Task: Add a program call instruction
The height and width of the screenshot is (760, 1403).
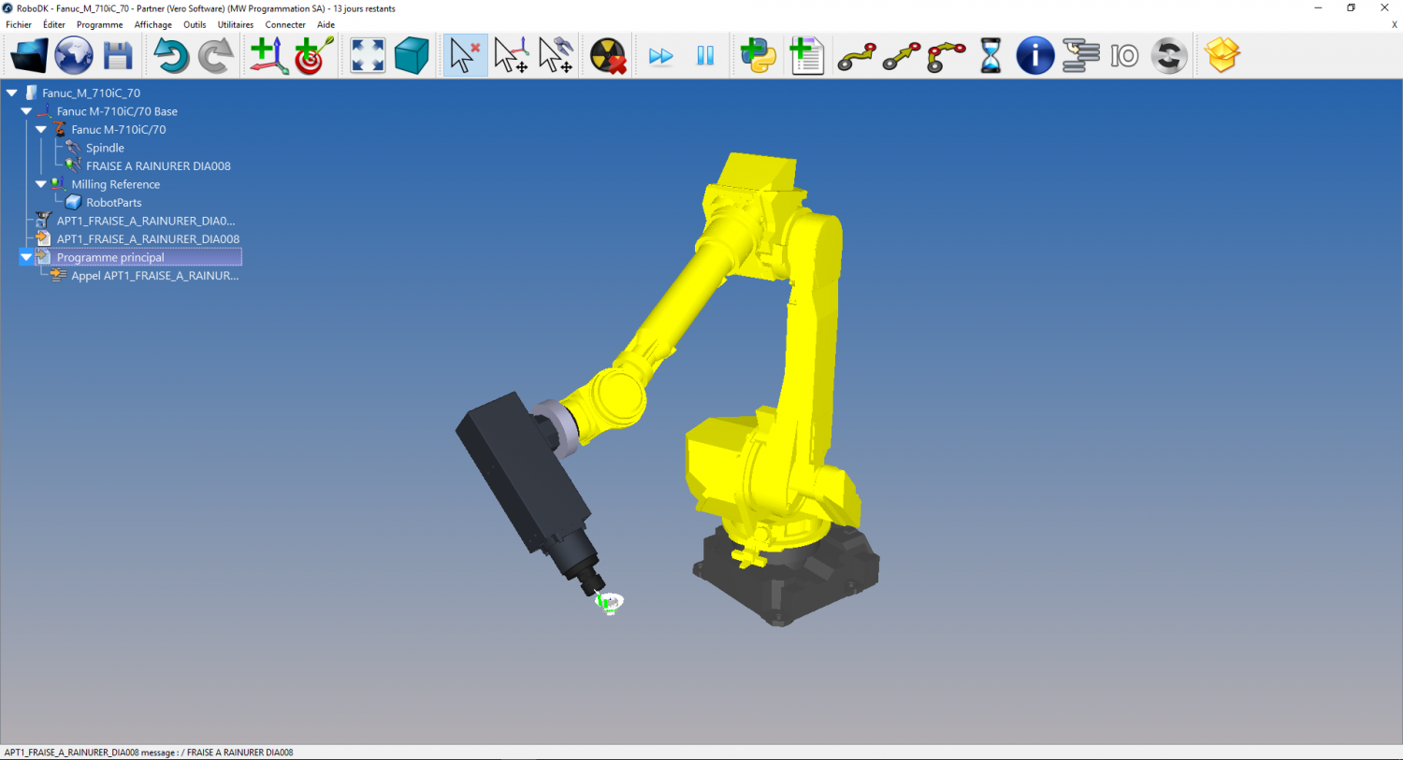Action: click(1080, 56)
